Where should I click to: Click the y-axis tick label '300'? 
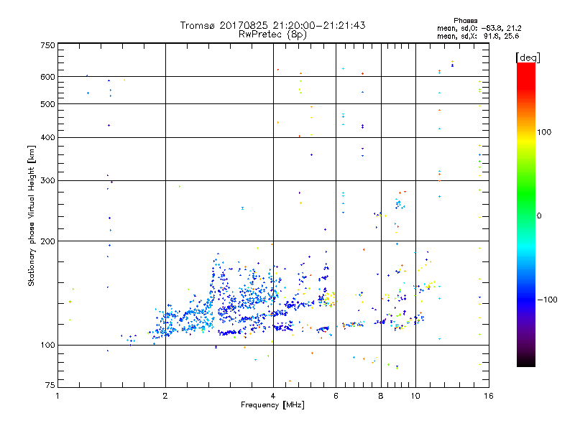click(47, 181)
